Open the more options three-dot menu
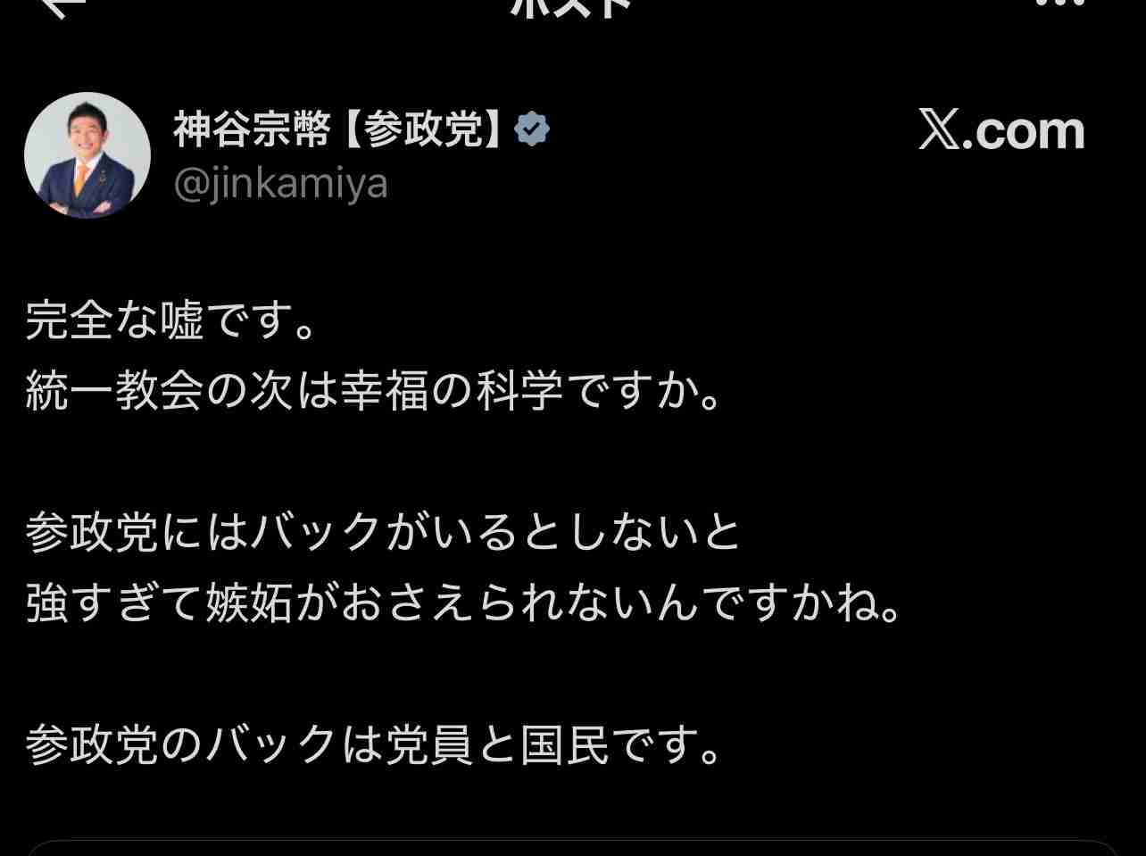The height and width of the screenshot is (856, 1146). coord(1059,4)
